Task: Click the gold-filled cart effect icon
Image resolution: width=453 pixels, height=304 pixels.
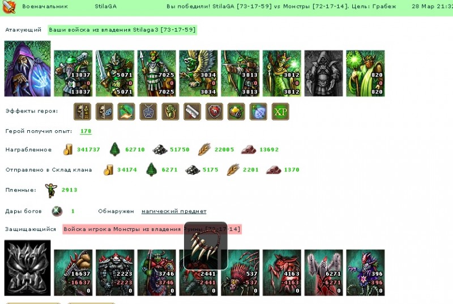Action: (236, 112)
